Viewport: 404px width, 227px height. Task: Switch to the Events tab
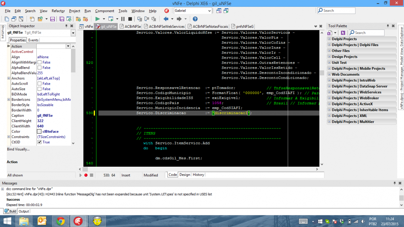(x=33, y=40)
